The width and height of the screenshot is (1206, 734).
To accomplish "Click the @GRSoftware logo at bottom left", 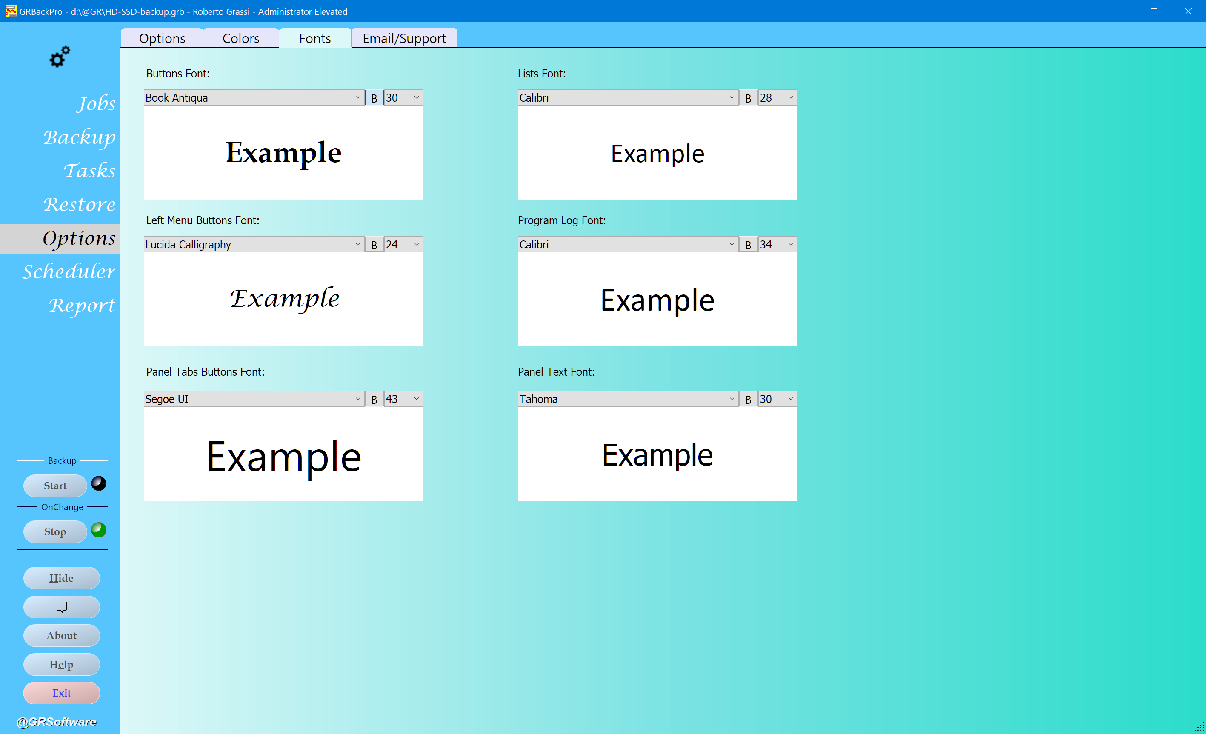I will [x=56, y=722].
